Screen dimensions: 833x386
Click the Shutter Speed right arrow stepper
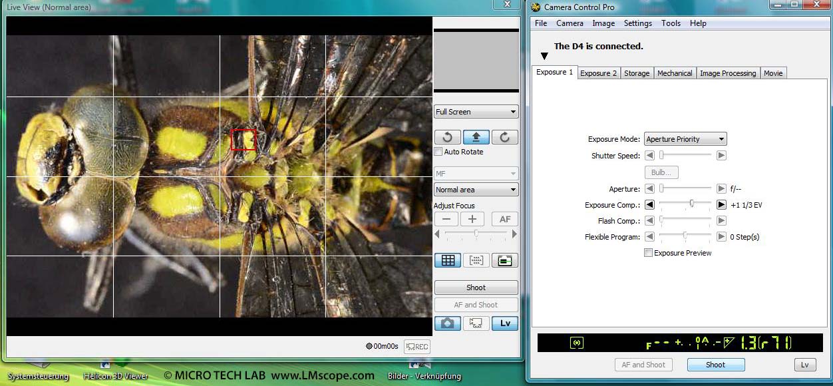(721, 155)
